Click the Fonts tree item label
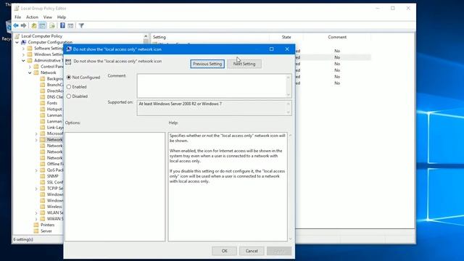 coord(52,103)
